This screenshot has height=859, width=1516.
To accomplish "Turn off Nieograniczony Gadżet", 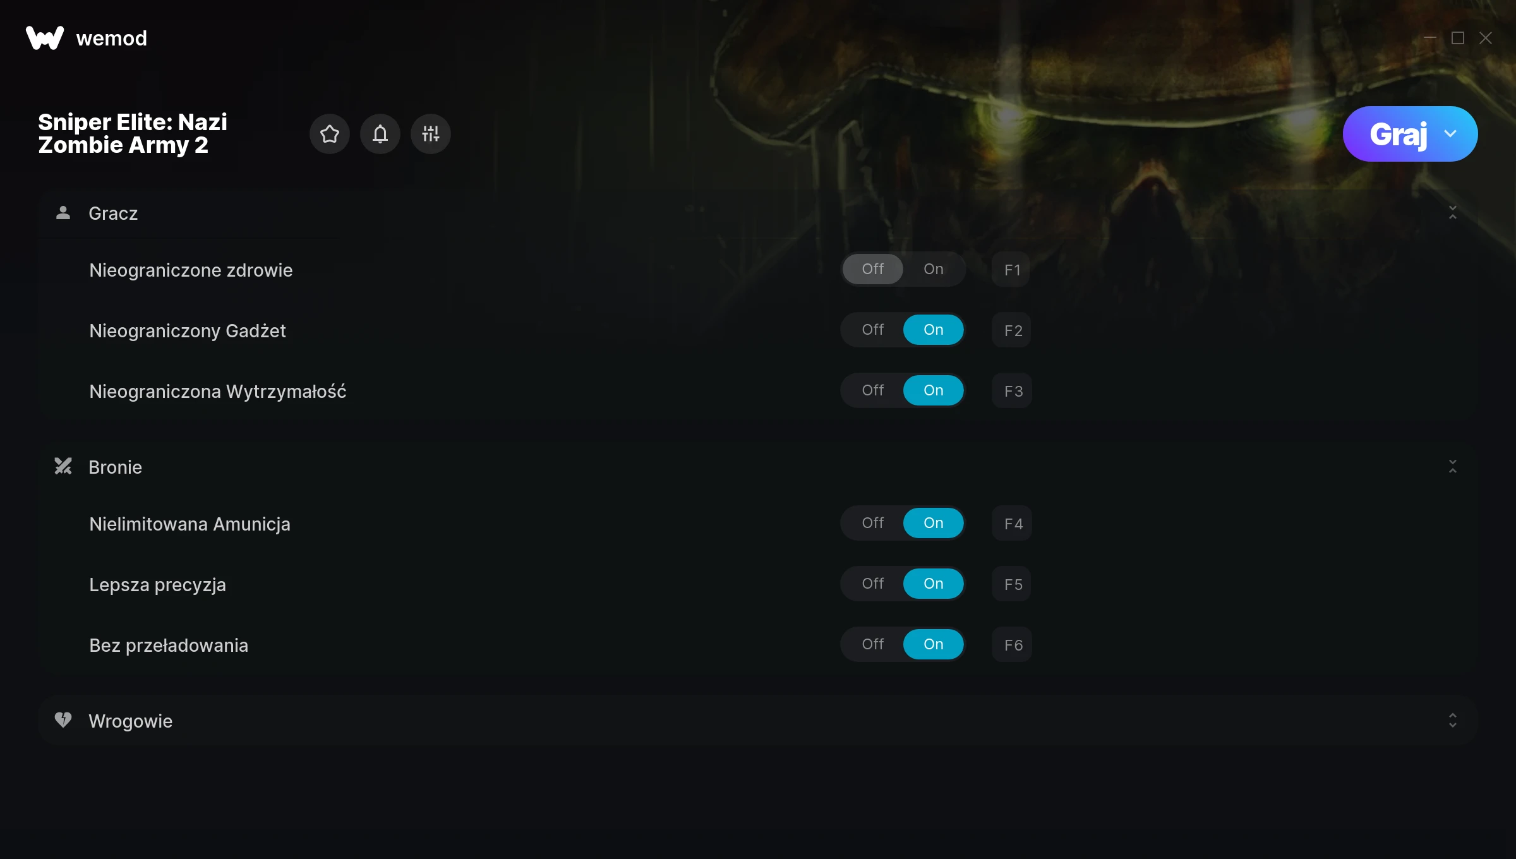I will [873, 330].
